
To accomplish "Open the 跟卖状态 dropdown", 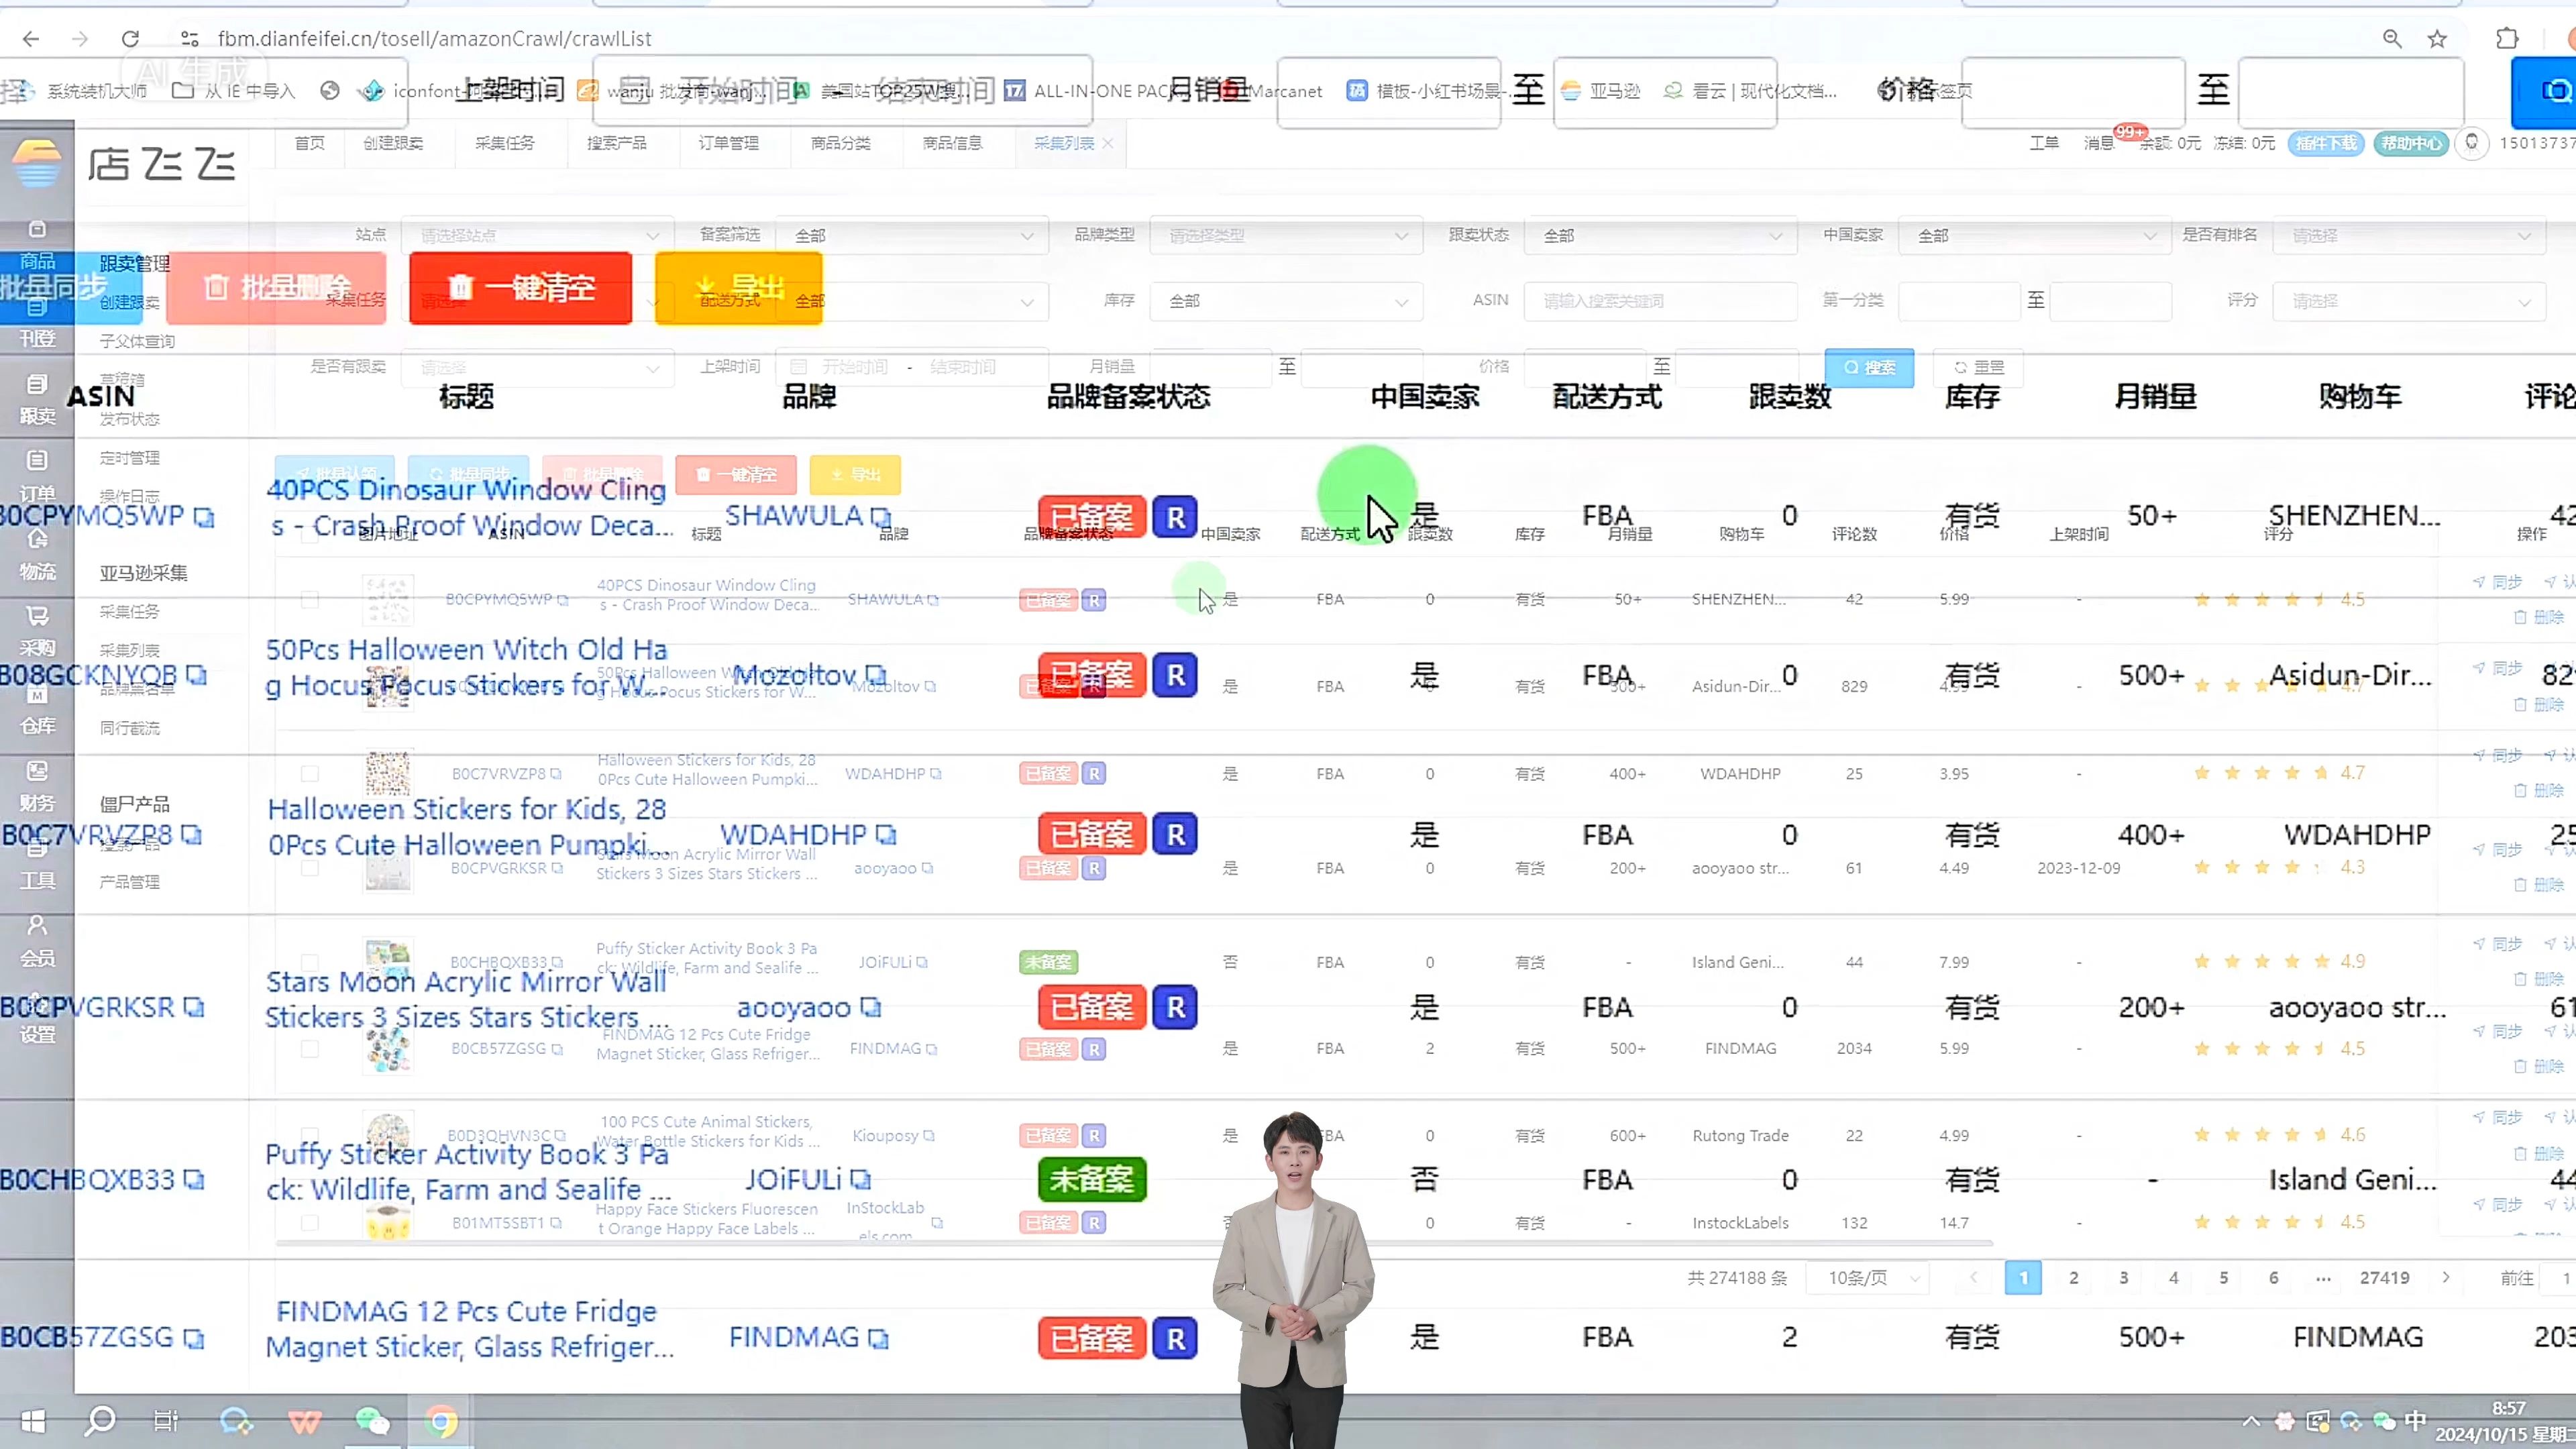I will (x=1661, y=236).
